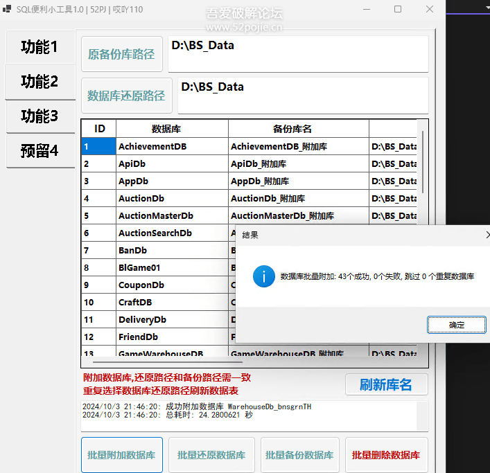
Task: Confirm dialog with 确定 button
Action: click(457, 325)
